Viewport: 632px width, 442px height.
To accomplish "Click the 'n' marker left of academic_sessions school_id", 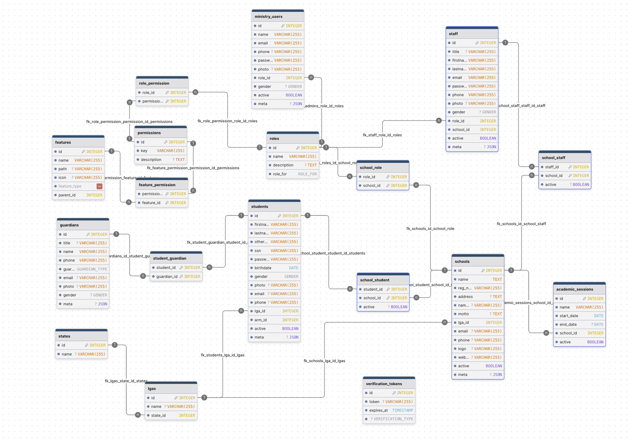I will (x=546, y=333).
